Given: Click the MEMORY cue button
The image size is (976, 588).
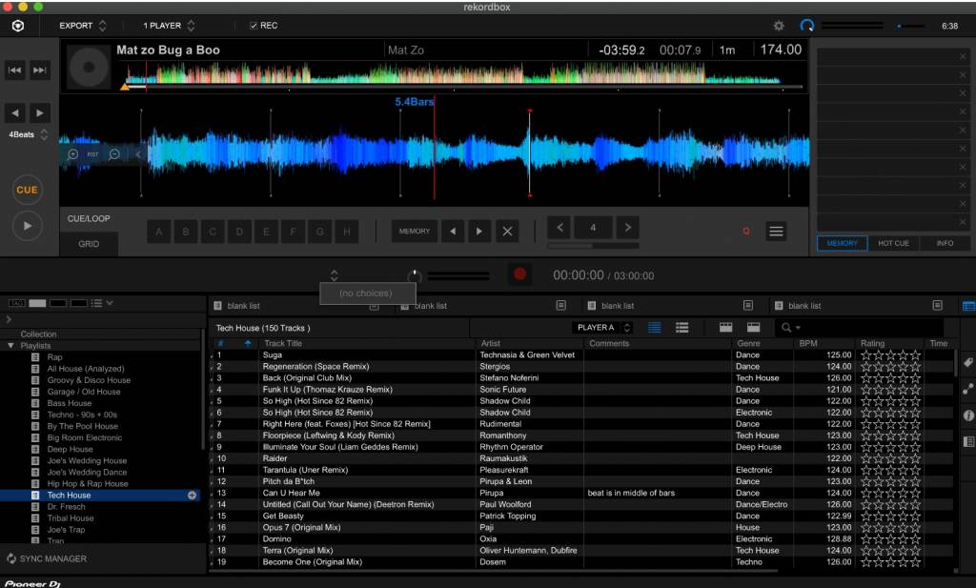Looking at the screenshot, I should (x=415, y=231).
